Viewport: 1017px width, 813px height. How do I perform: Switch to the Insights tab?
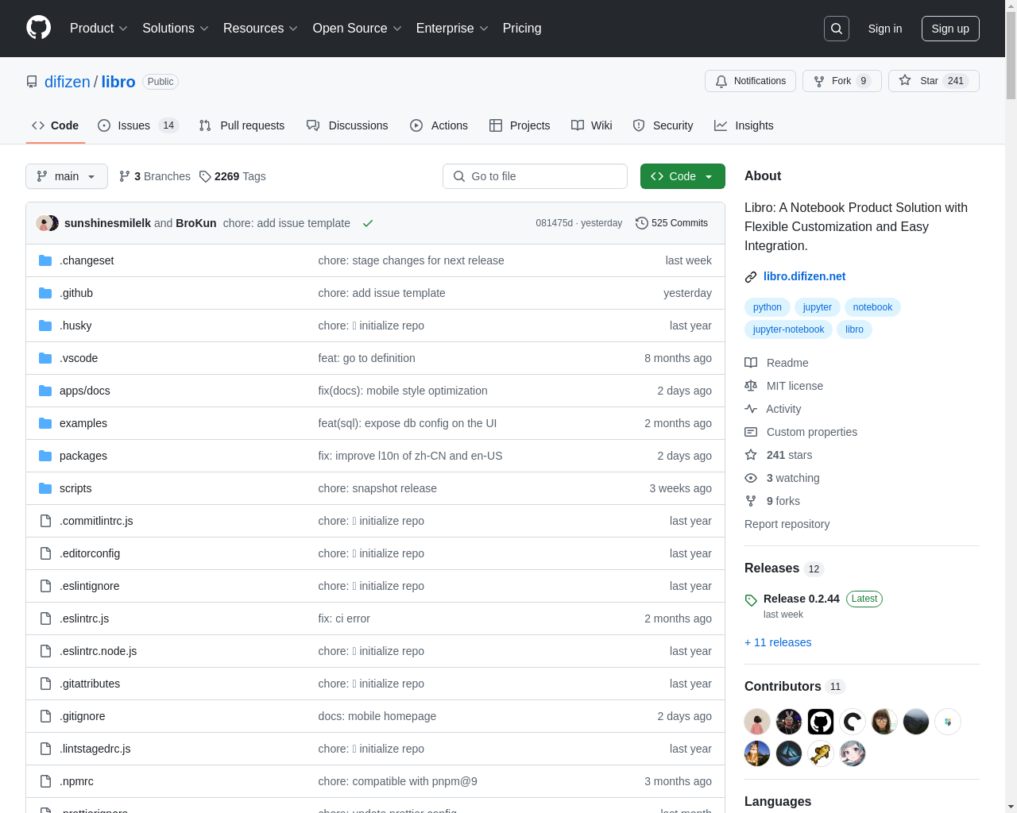(744, 125)
